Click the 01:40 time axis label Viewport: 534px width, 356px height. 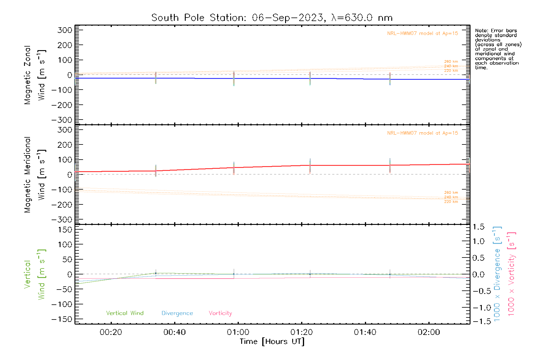365,332
